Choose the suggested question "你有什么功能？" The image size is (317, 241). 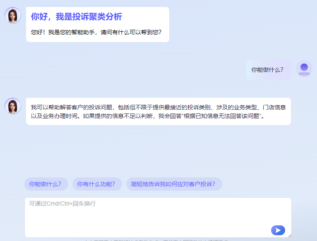tap(97, 184)
